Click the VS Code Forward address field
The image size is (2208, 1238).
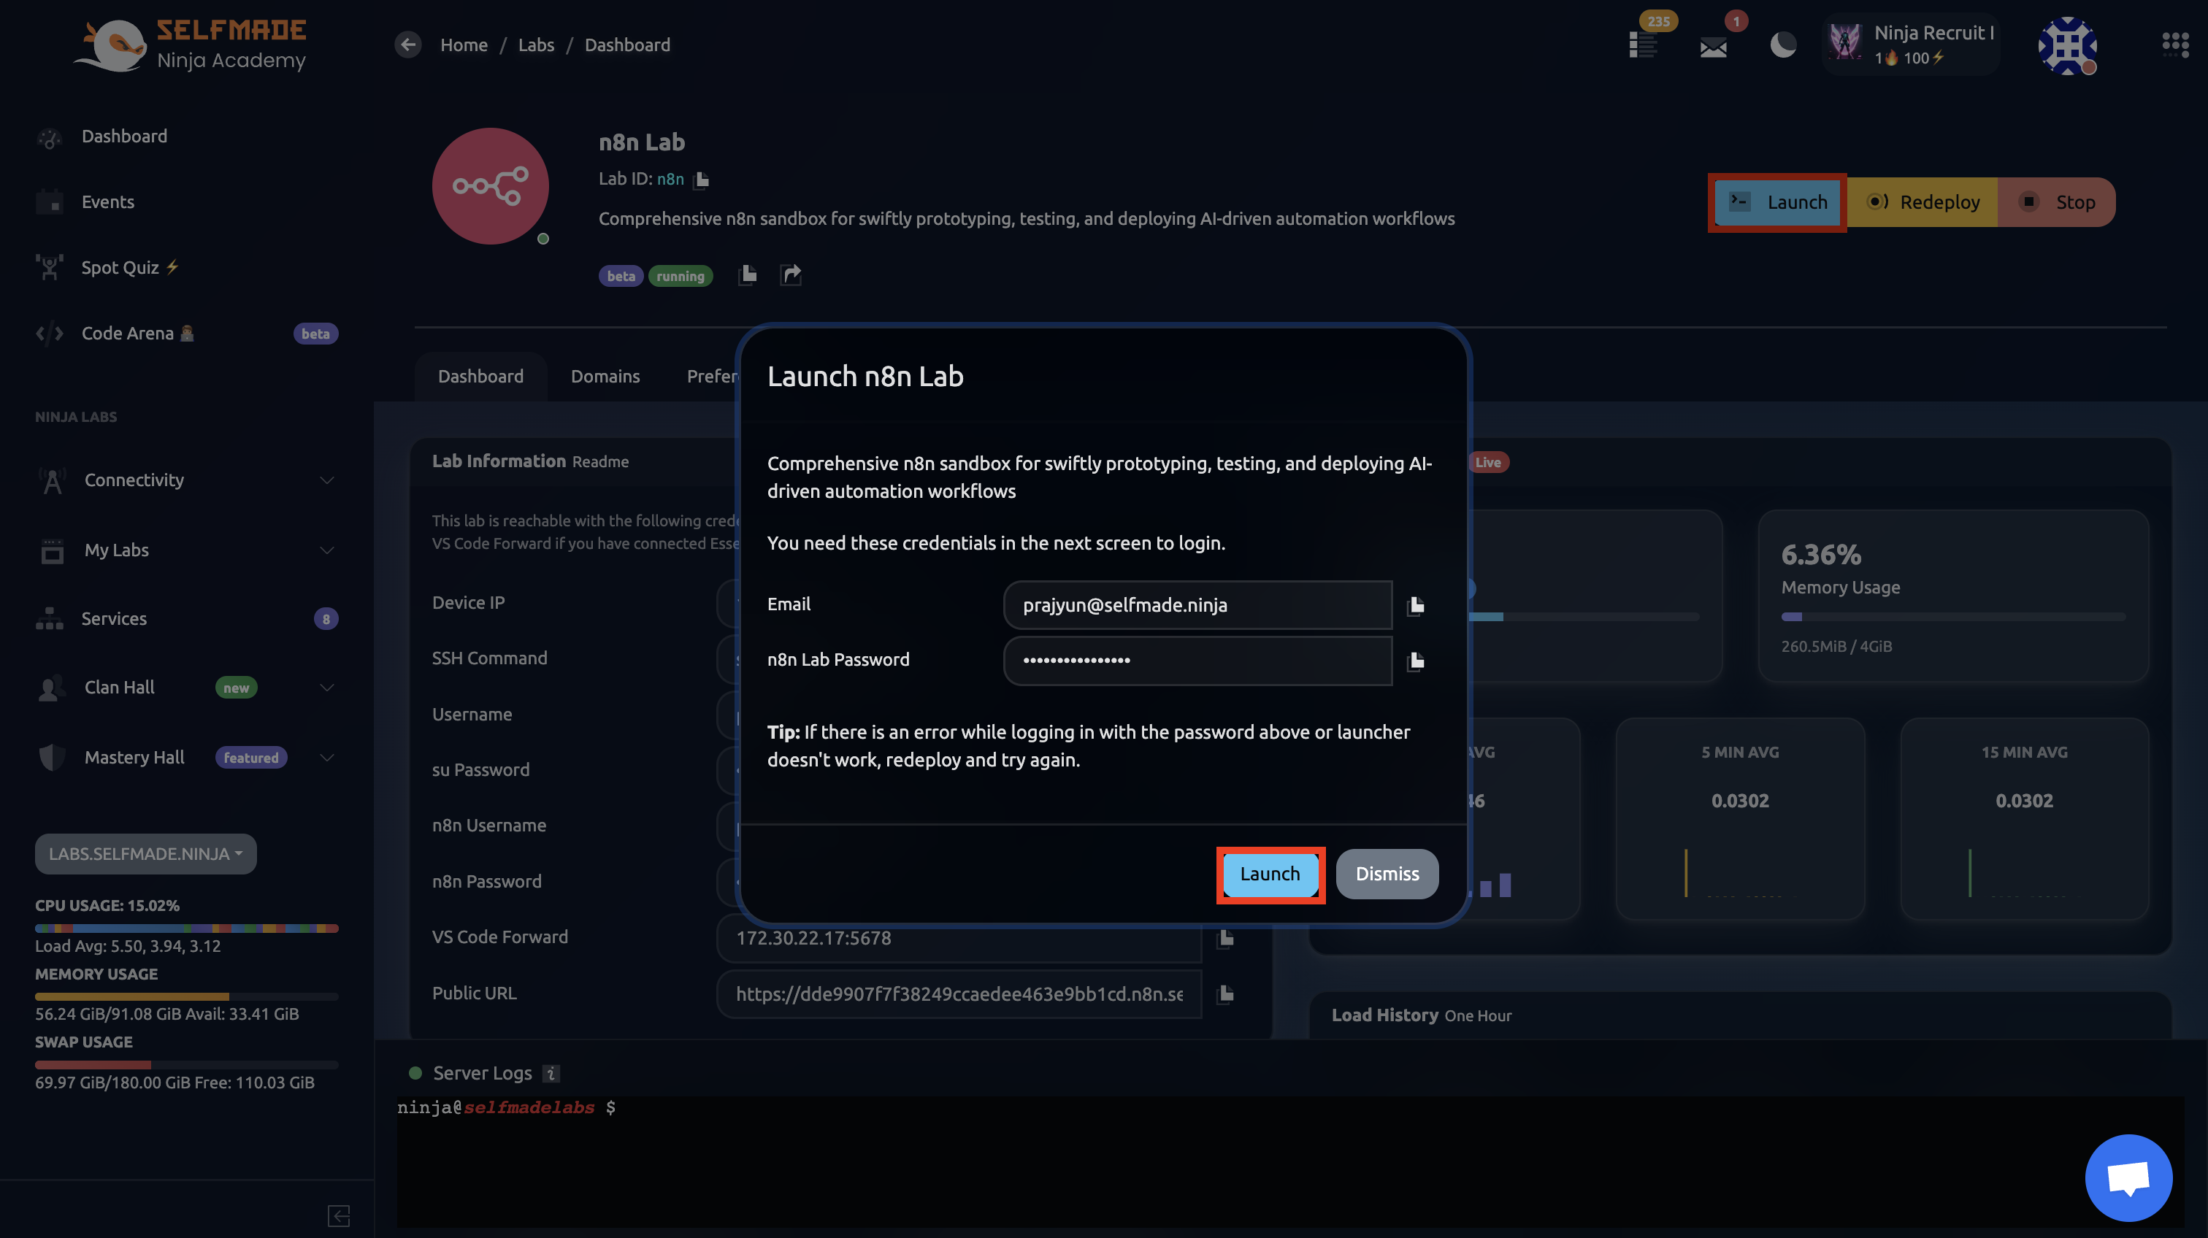coord(958,938)
